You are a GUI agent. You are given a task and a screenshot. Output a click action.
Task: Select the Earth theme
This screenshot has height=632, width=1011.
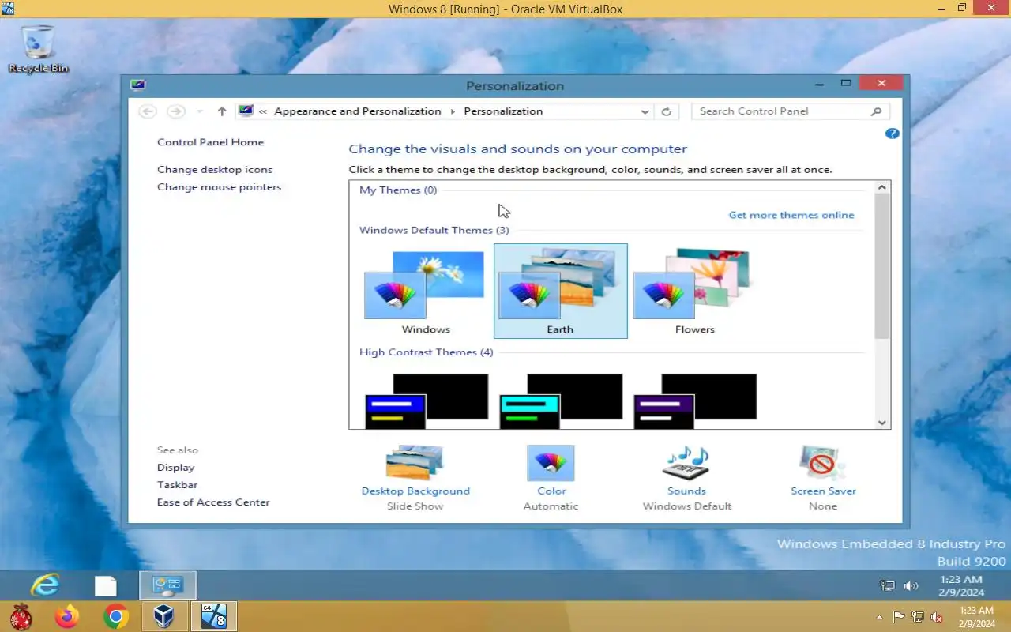(561, 292)
